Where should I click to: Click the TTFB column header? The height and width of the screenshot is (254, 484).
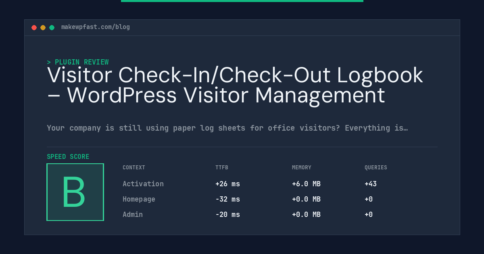click(x=222, y=167)
